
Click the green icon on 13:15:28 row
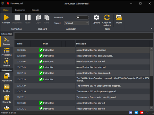41,103
